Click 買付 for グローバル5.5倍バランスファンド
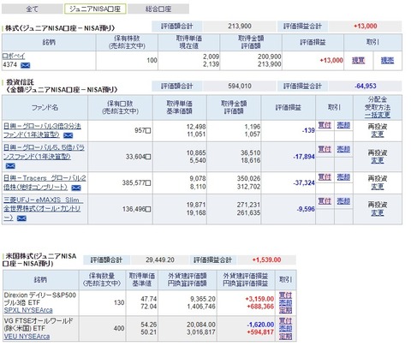The width and height of the screenshot is (411, 352). 325,149
